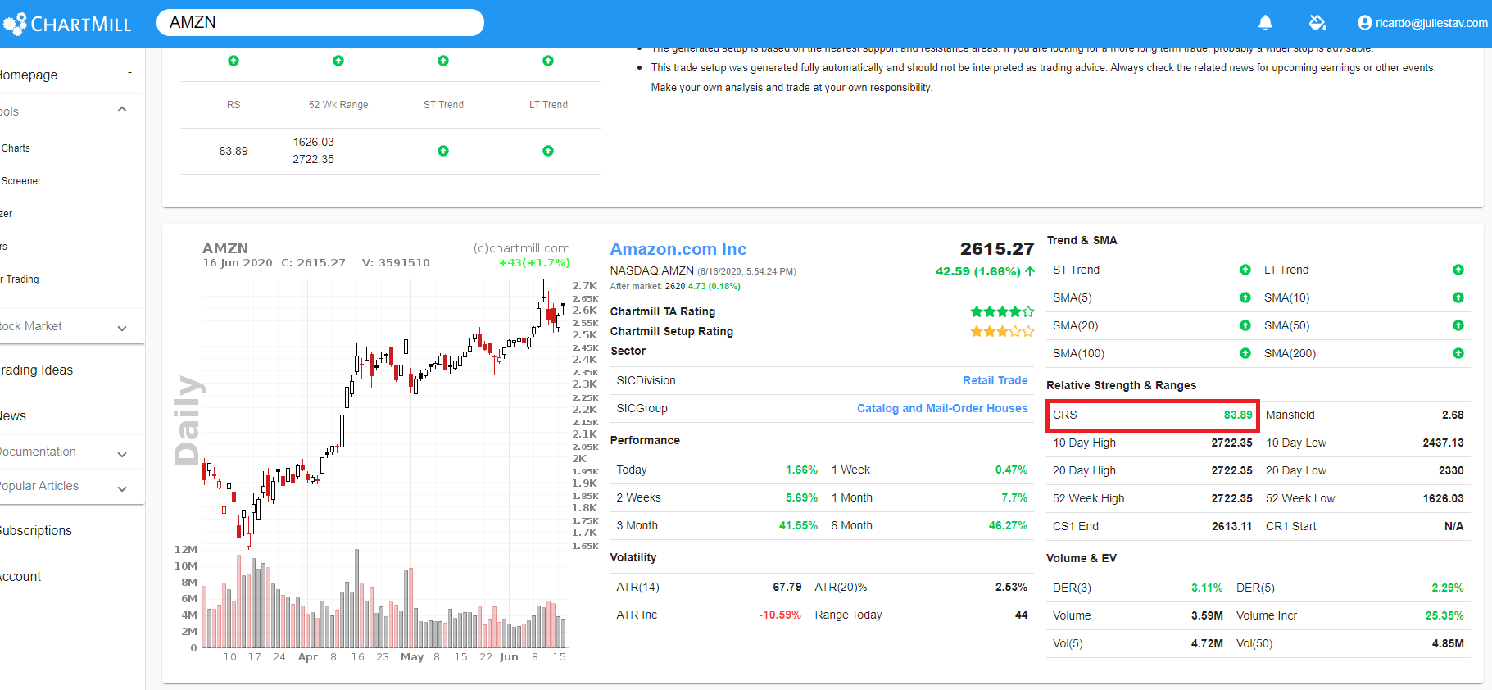
Task: Expand the Documentation sidebar menu
Action: (x=122, y=454)
